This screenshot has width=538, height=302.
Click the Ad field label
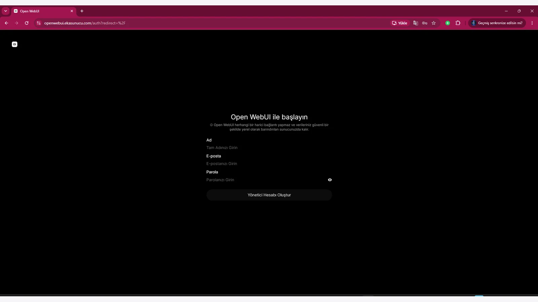(209, 140)
